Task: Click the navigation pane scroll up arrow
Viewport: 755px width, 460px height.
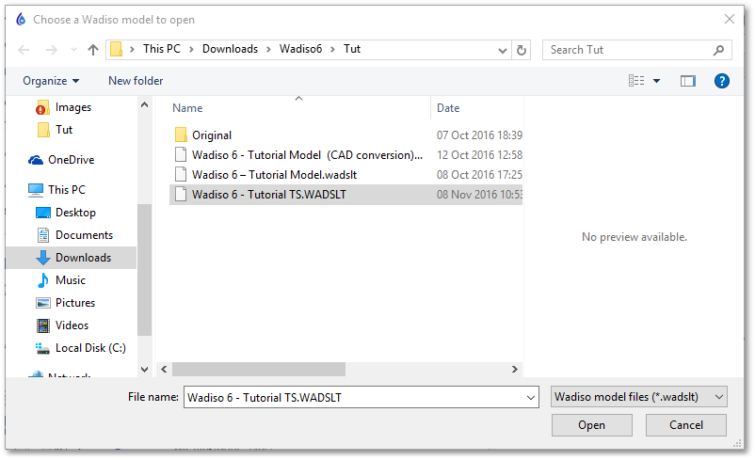Action: [x=144, y=104]
